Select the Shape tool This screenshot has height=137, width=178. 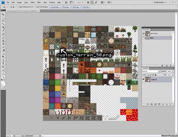[3, 70]
